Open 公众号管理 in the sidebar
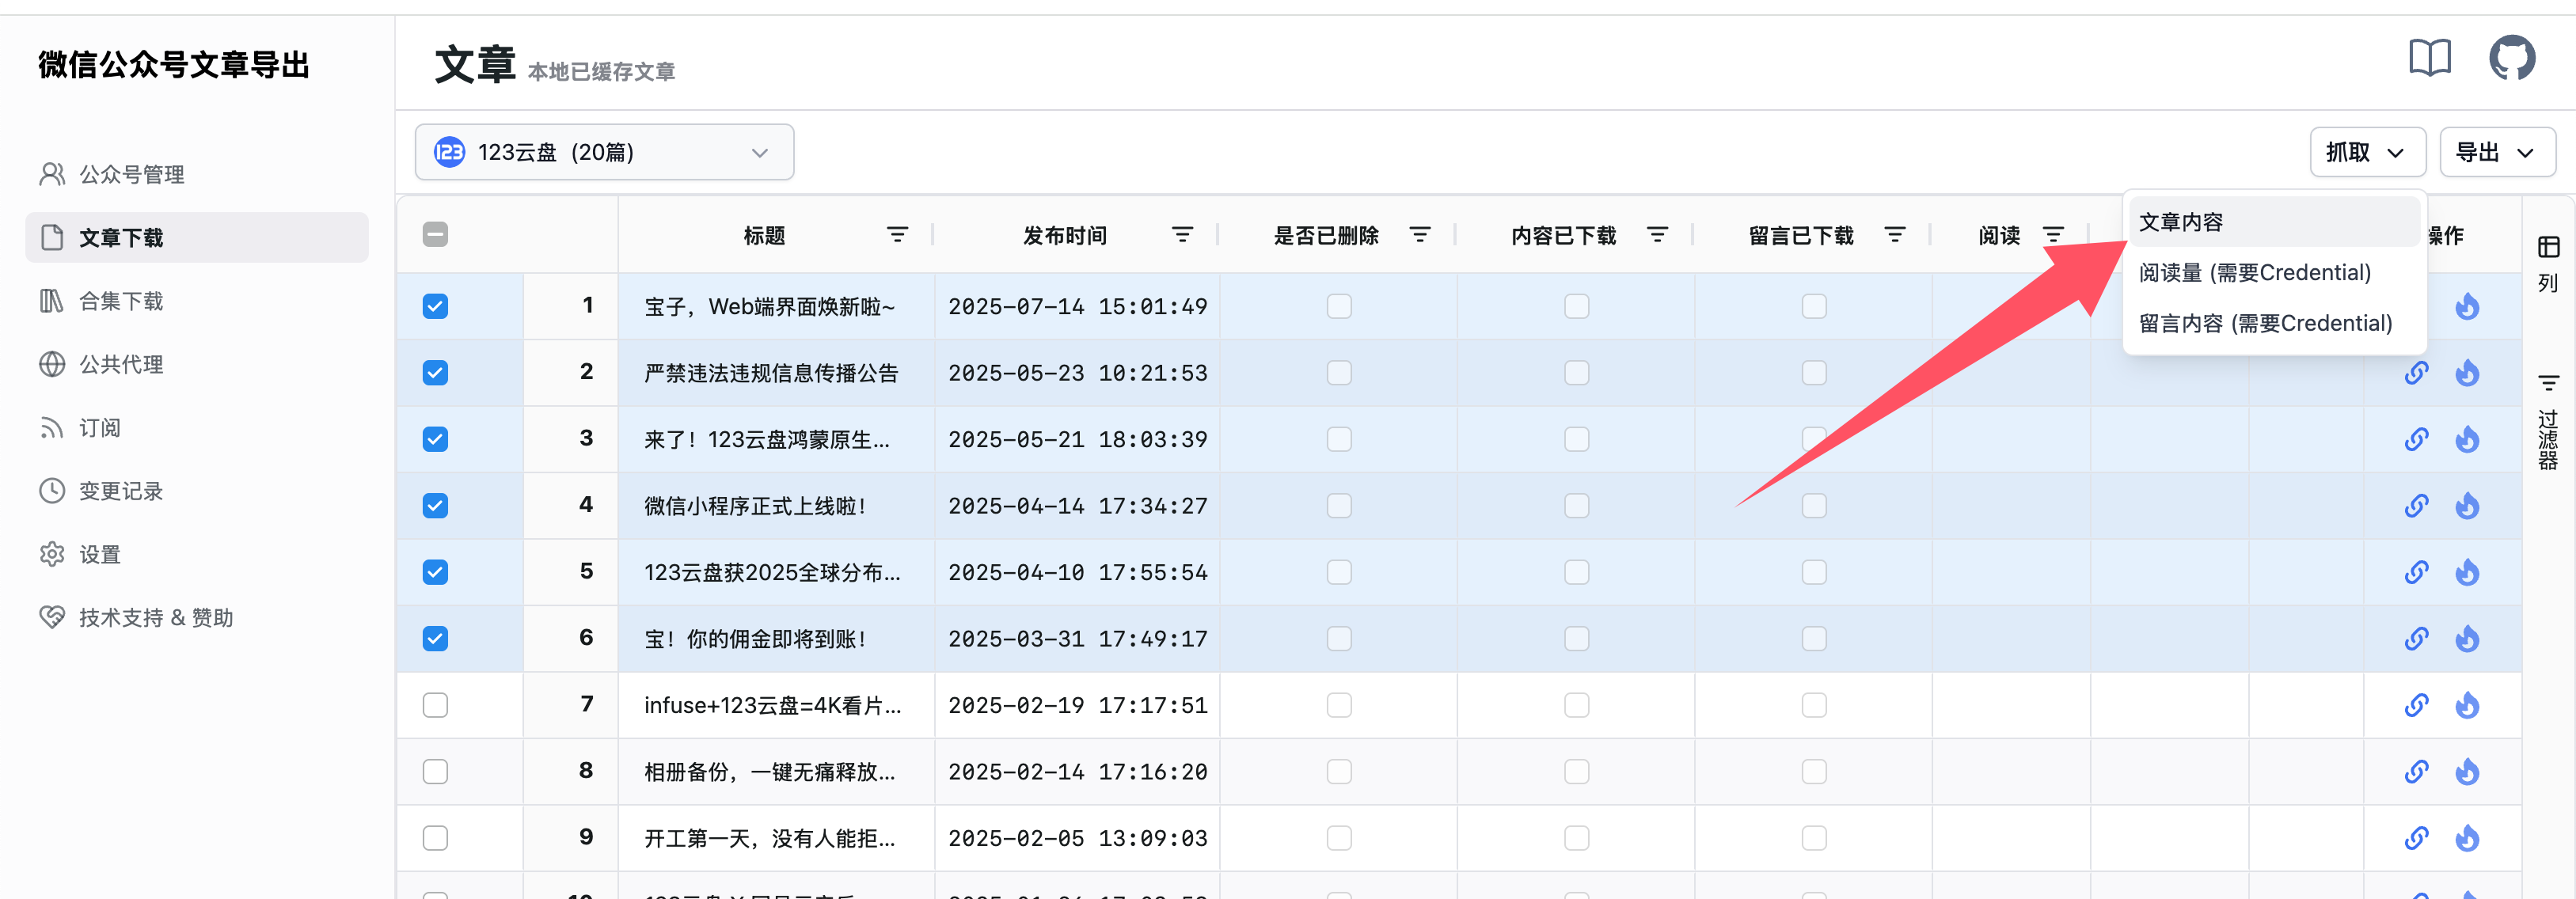This screenshot has width=2576, height=899. pyautogui.click(x=131, y=173)
